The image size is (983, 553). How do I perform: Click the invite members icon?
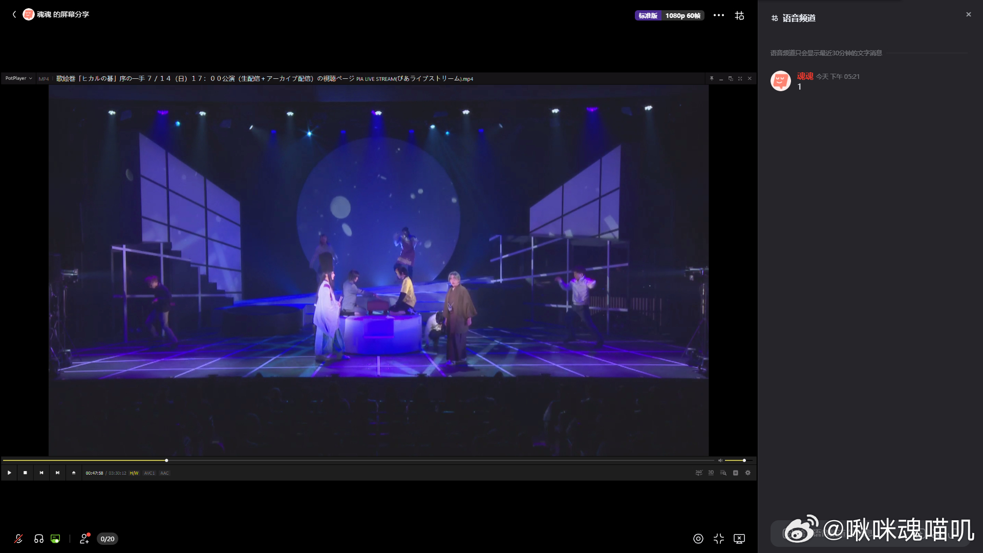coord(85,539)
